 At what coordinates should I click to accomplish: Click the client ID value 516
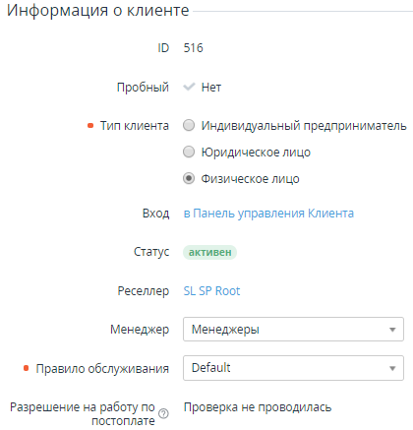point(194,48)
